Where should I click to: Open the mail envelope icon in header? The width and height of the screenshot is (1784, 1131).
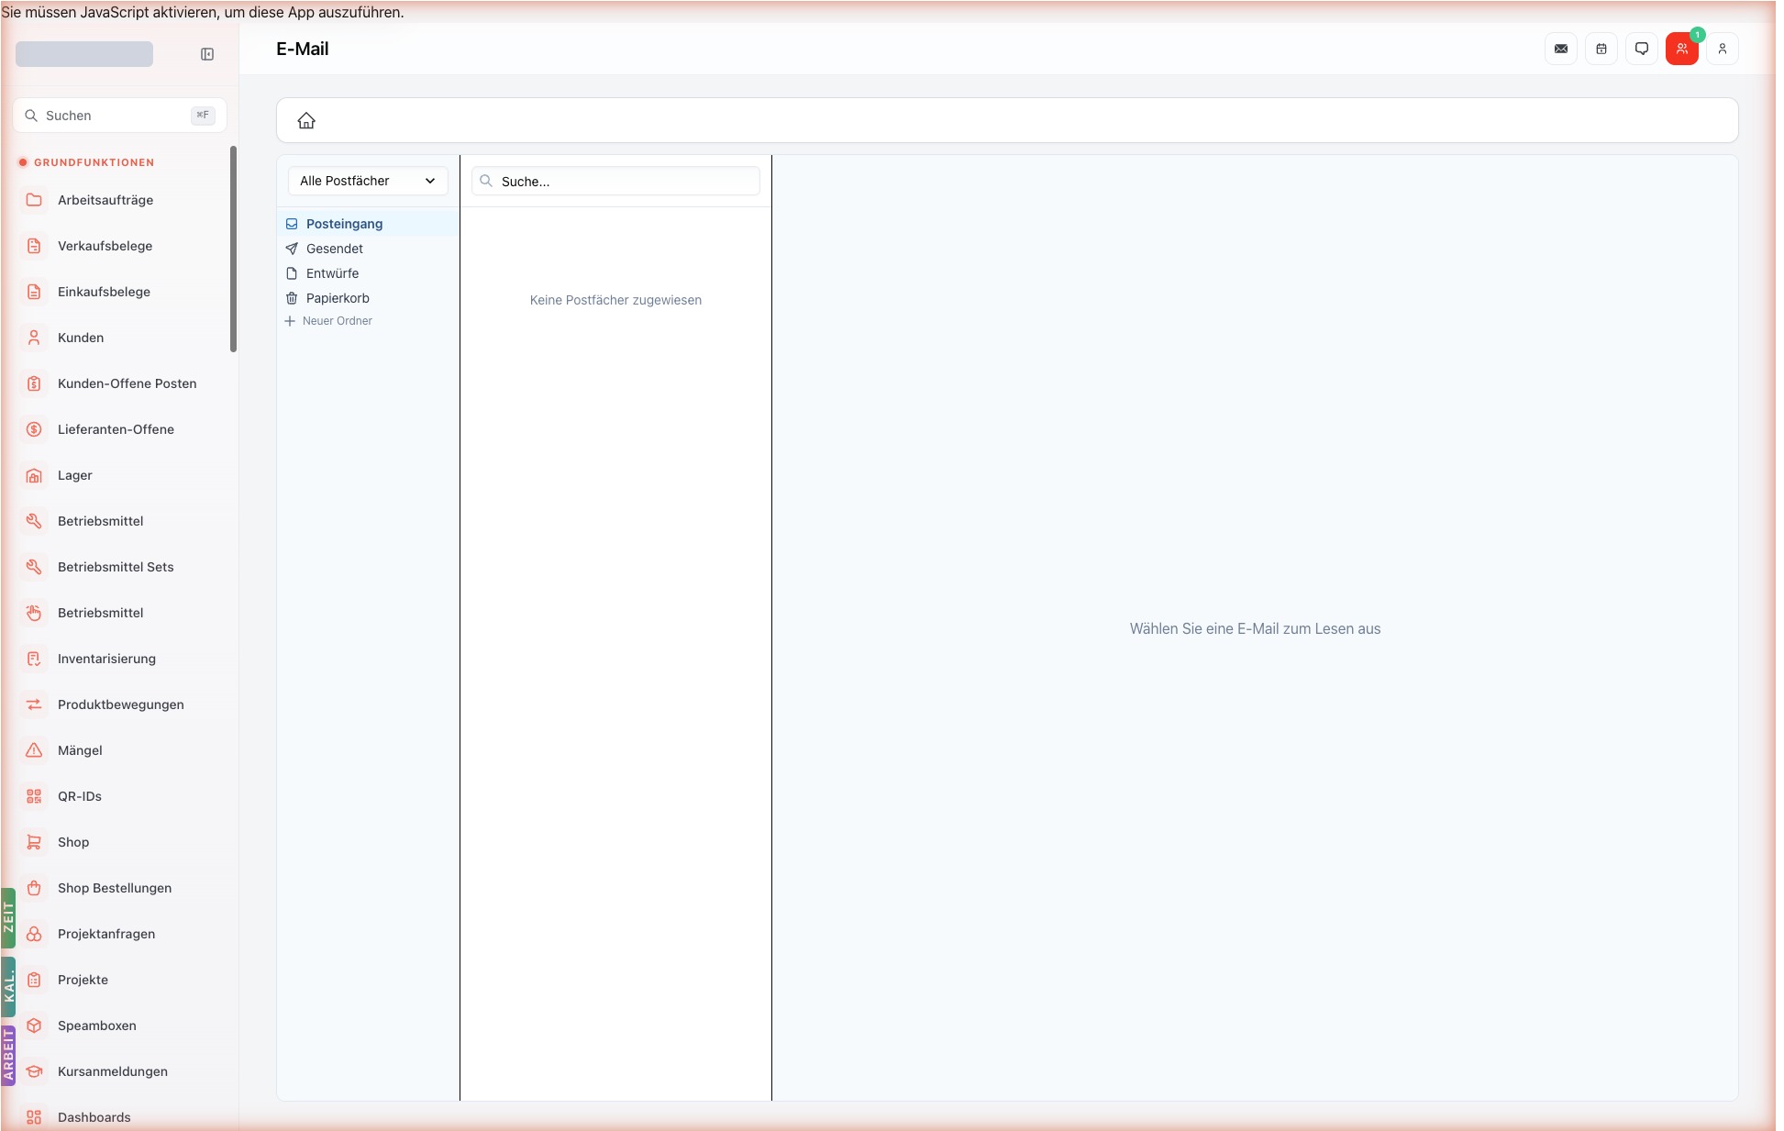pyautogui.click(x=1561, y=49)
